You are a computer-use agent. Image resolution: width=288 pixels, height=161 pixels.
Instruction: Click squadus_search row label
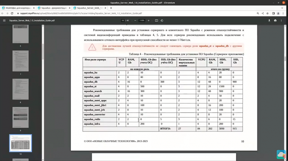click(x=93, y=91)
